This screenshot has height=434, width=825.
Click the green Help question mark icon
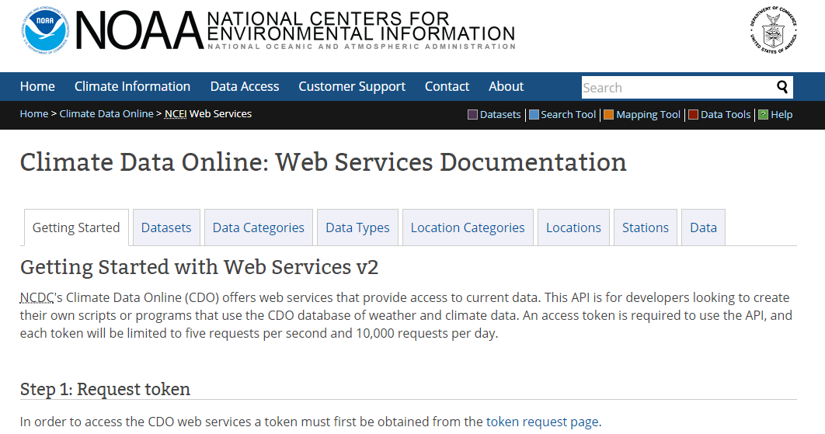pyautogui.click(x=763, y=115)
